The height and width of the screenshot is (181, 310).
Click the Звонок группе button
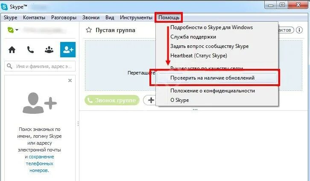click(112, 100)
